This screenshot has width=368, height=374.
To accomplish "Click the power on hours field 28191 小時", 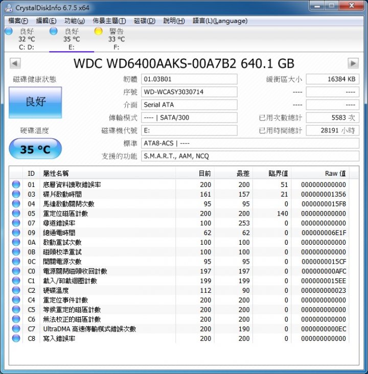I will (333, 130).
